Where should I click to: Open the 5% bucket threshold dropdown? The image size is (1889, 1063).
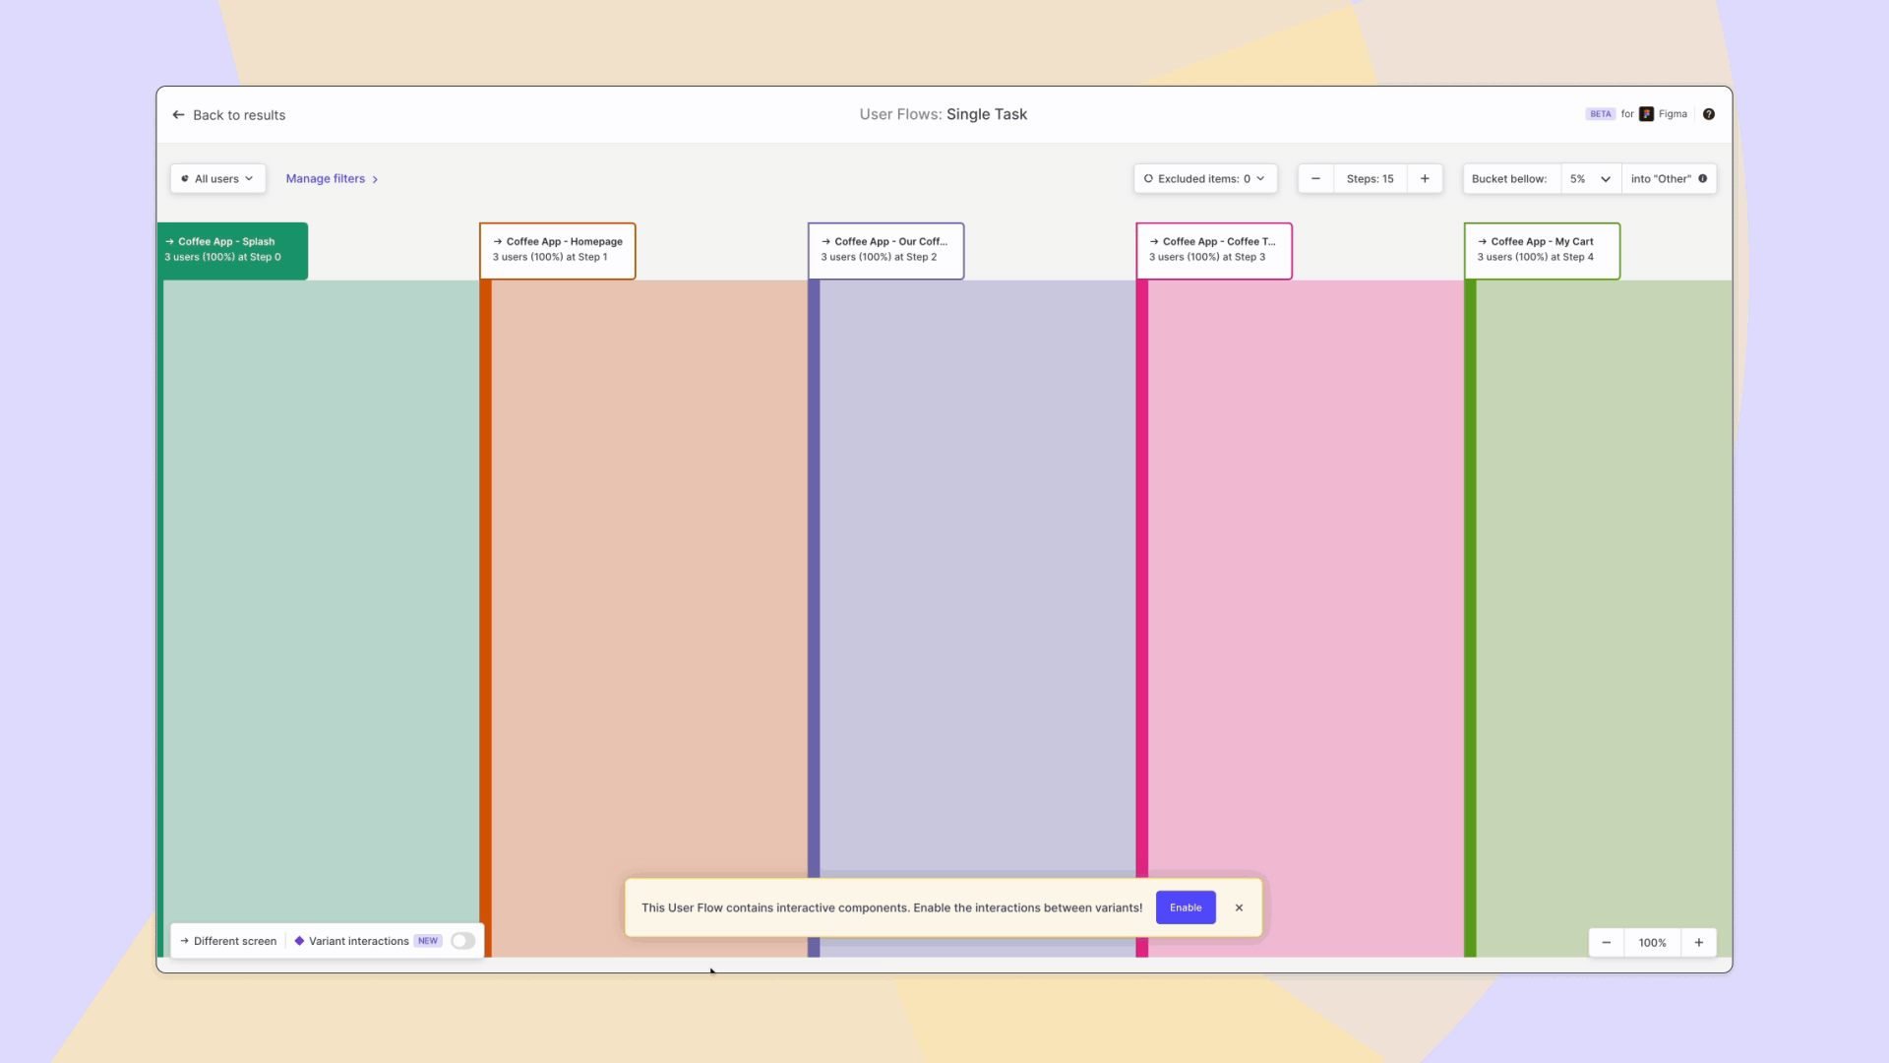[1591, 178]
